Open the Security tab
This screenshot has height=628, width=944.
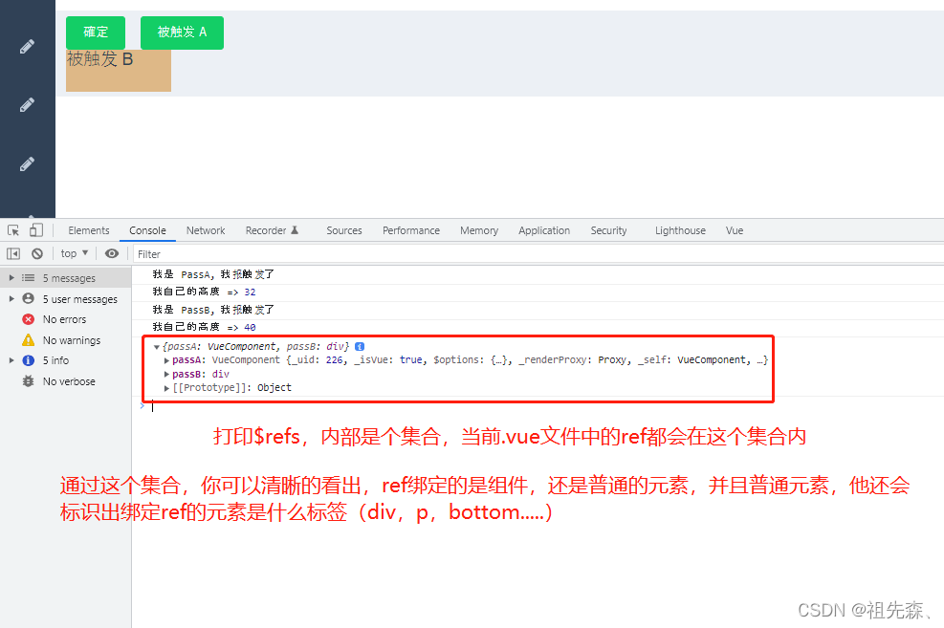(608, 230)
